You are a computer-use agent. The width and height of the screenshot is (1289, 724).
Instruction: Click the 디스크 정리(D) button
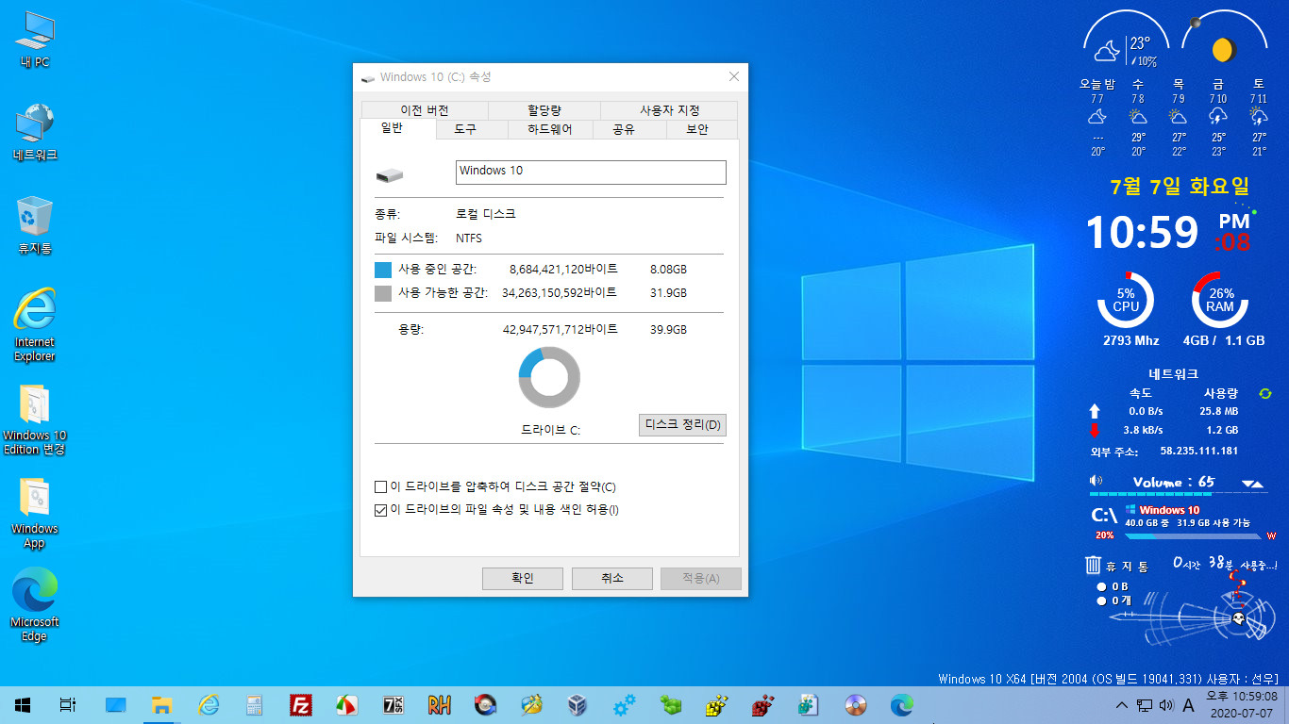682,425
